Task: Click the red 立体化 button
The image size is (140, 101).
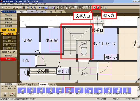Action: click(x=8, y=59)
